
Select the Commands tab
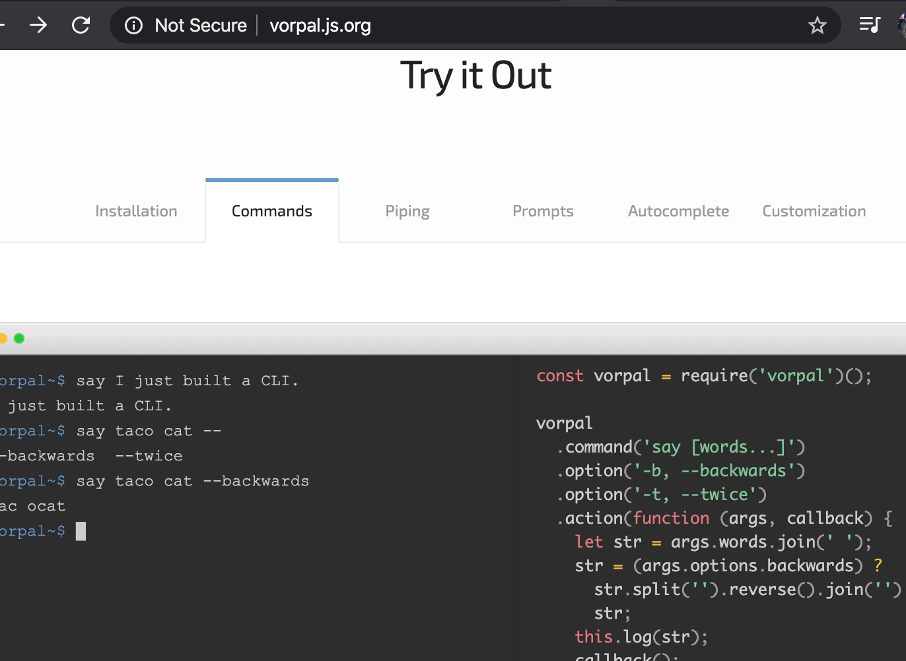pos(271,211)
